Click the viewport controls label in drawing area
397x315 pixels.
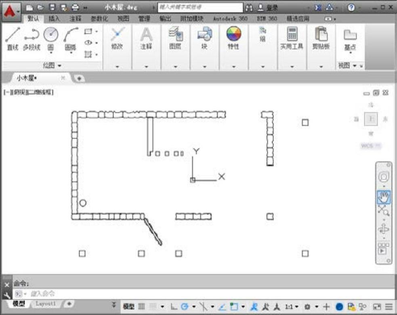tap(29, 92)
